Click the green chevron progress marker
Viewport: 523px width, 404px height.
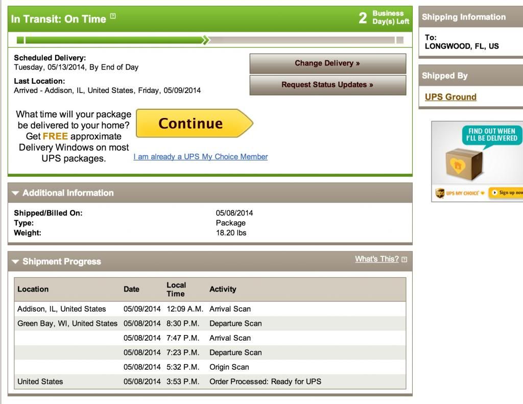pyautogui.click(x=206, y=40)
